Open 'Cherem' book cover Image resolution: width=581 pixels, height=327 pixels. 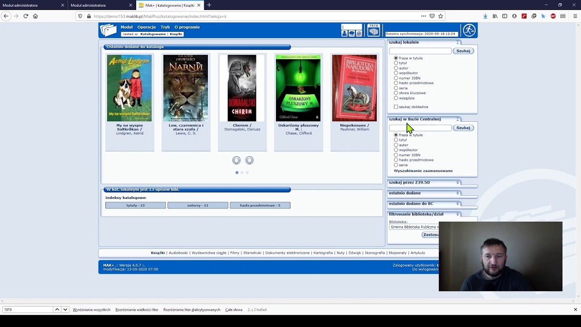click(x=241, y=88)
